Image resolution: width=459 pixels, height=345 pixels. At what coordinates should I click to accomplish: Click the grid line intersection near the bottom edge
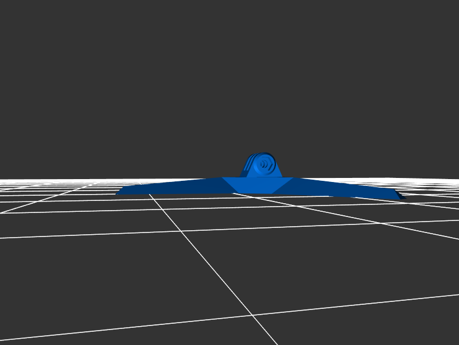[x=252, y=315]
